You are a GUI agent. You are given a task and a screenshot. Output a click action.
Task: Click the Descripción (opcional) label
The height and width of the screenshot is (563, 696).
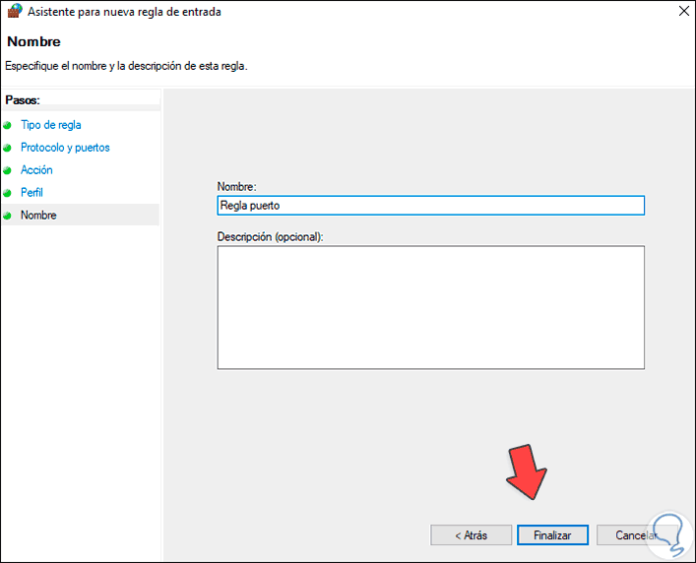[x=270, y=236]
